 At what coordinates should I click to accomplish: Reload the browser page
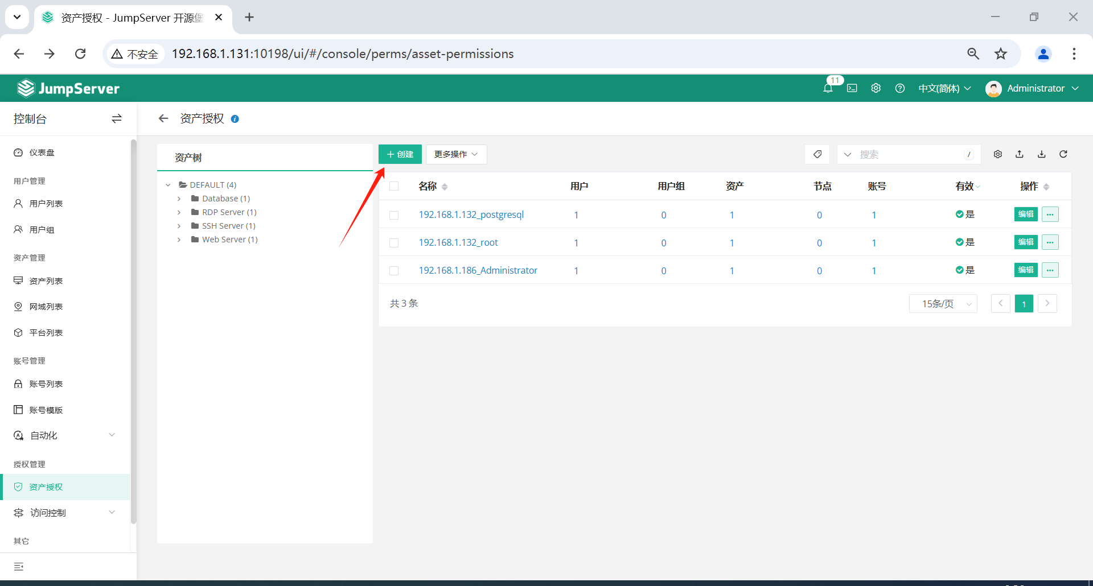(x=80, y=53)
